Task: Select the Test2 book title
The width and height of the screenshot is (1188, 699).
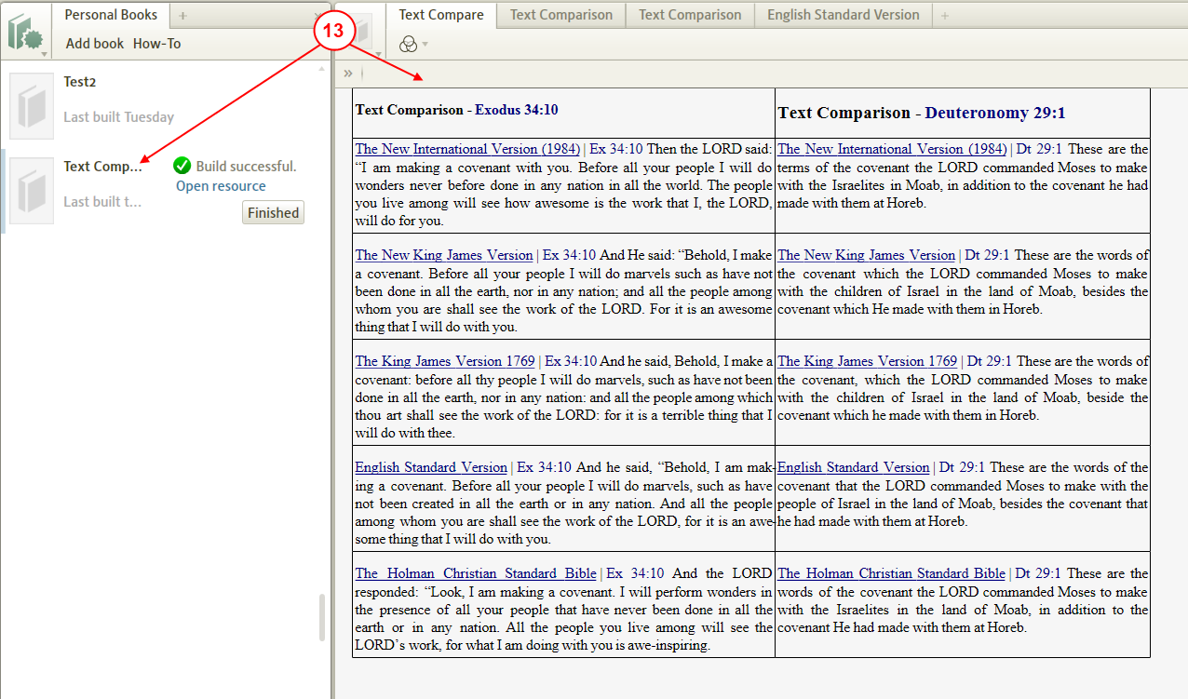Action: pos(80,82)
